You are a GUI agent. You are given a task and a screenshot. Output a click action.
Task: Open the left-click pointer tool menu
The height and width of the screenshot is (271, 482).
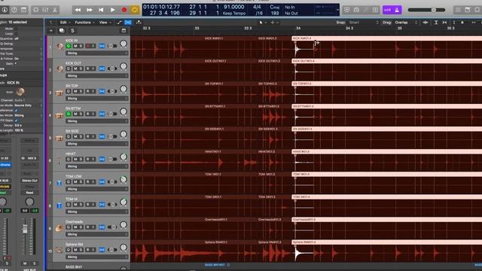point(262,23)
